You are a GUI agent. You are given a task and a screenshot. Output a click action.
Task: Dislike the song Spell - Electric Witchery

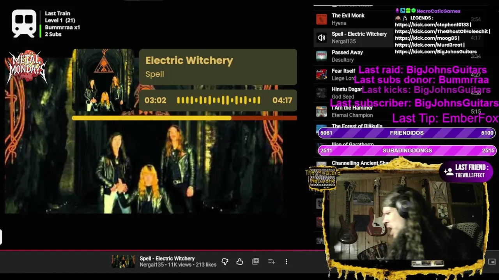pos(225,262)
